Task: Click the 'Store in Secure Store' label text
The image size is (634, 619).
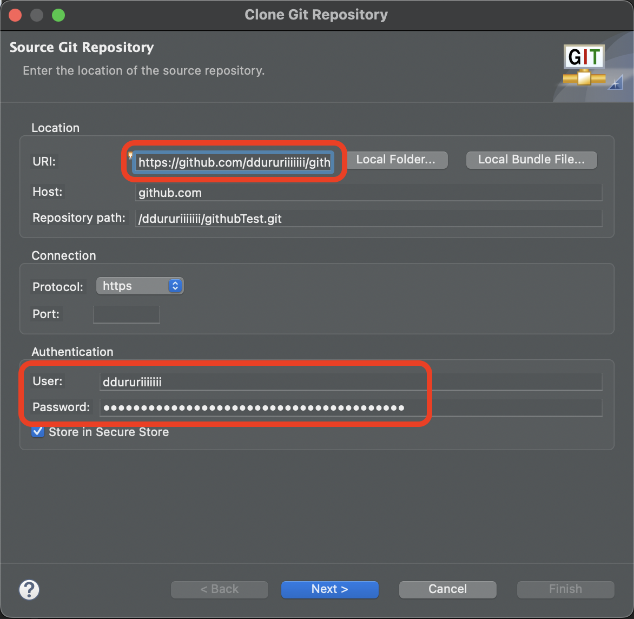Action: pyautogui.click(x=109, y=432)
